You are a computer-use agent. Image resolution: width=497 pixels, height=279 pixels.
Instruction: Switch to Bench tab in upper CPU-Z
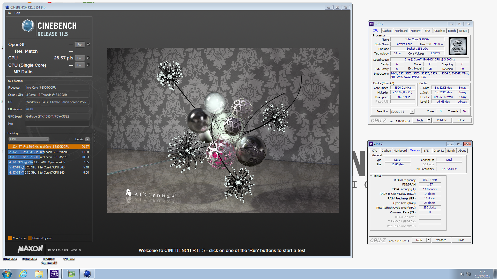[452, 31]
